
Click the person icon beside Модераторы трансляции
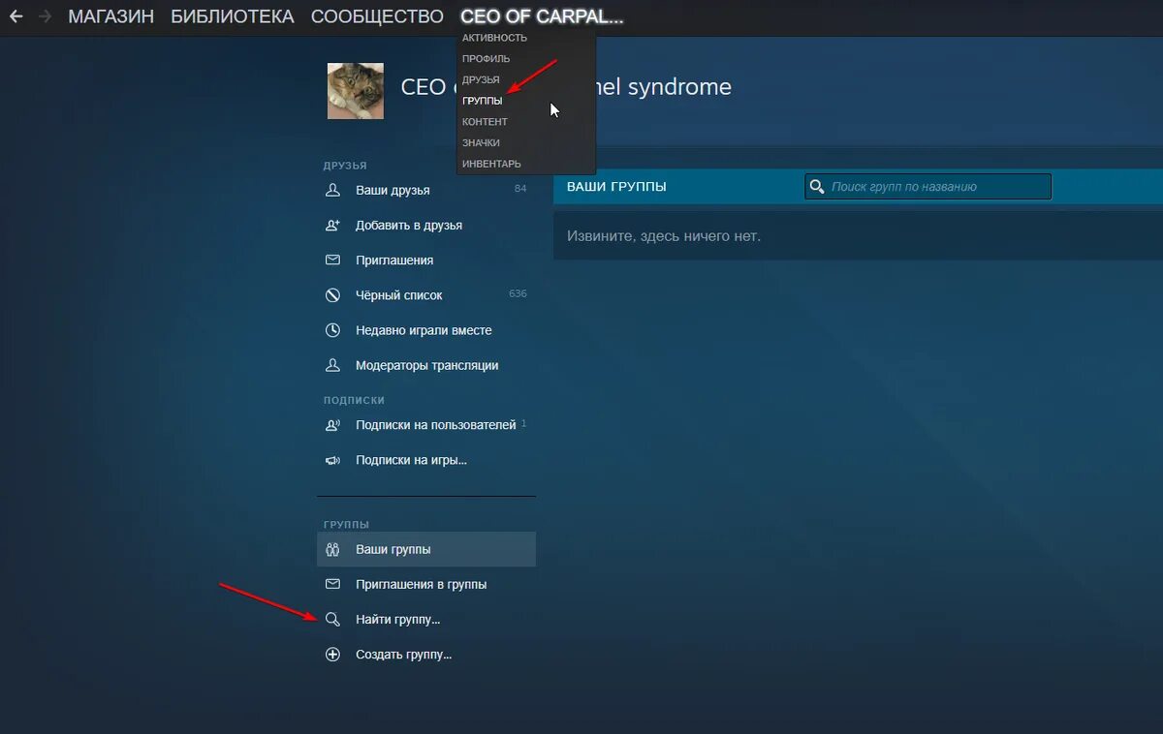(x=332, y=365)
